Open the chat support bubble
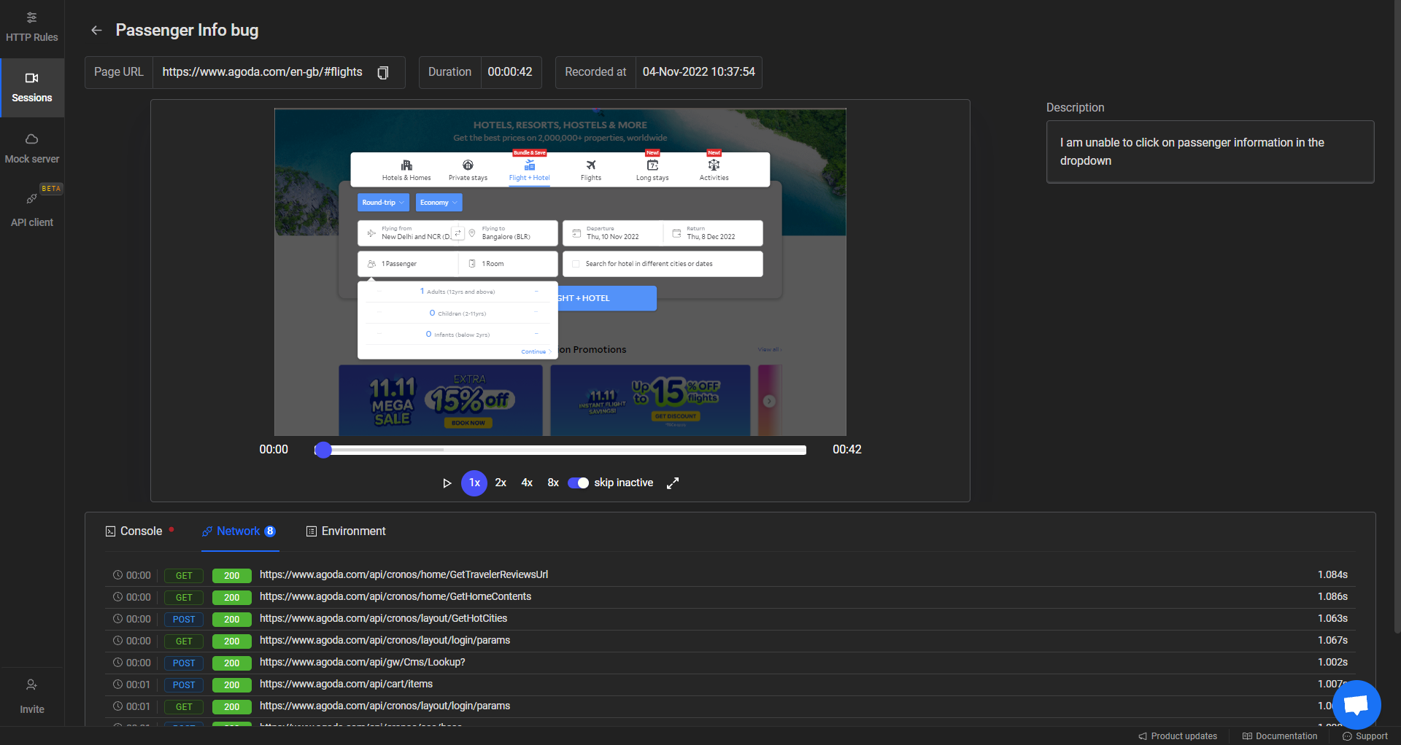The width and height of the screenshot is (1401, 745). coord(1356,705)
